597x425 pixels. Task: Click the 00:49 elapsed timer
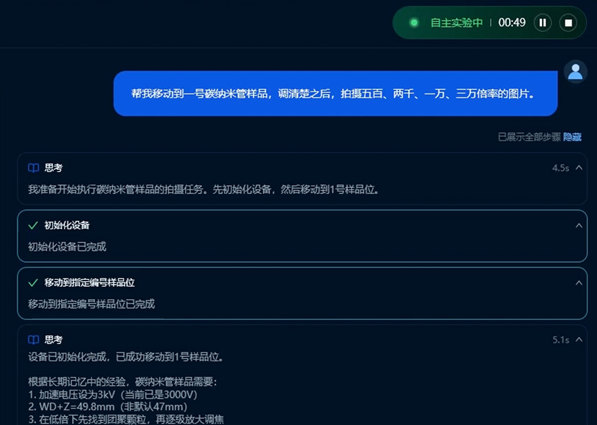pos(512,23)
